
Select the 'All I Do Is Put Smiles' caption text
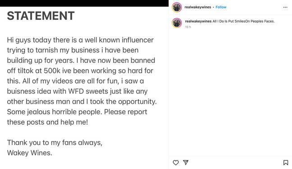pyautogui.click(x=243, y=21)
